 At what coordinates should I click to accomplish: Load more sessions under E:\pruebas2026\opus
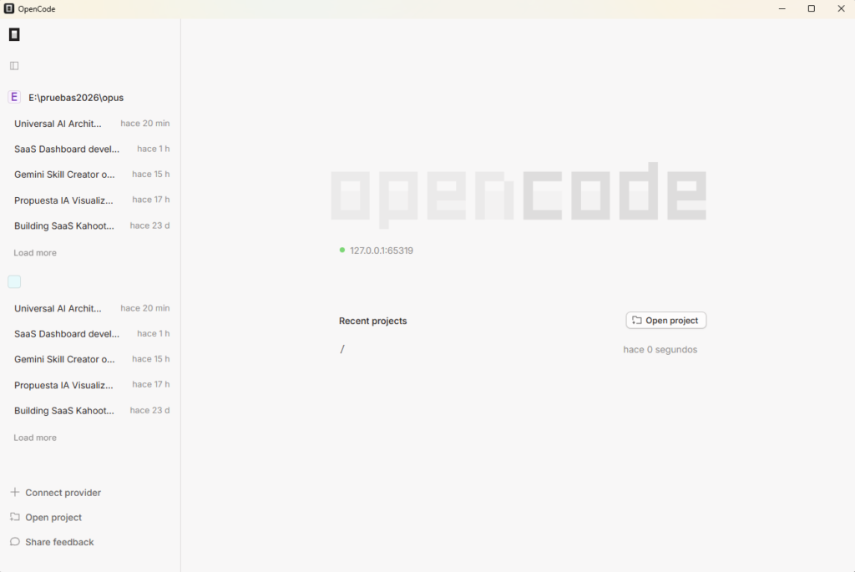pyautogui.click(x=35, y=253)
